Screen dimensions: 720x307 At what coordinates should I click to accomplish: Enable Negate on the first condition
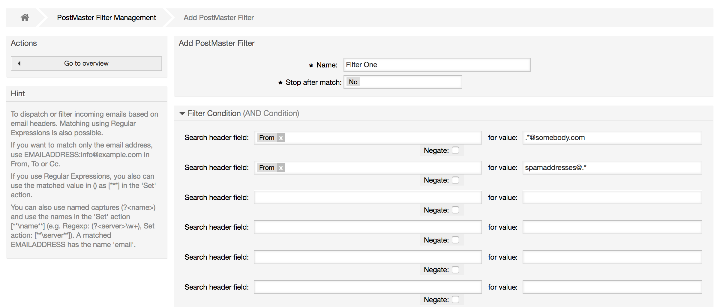pos(456,150)
